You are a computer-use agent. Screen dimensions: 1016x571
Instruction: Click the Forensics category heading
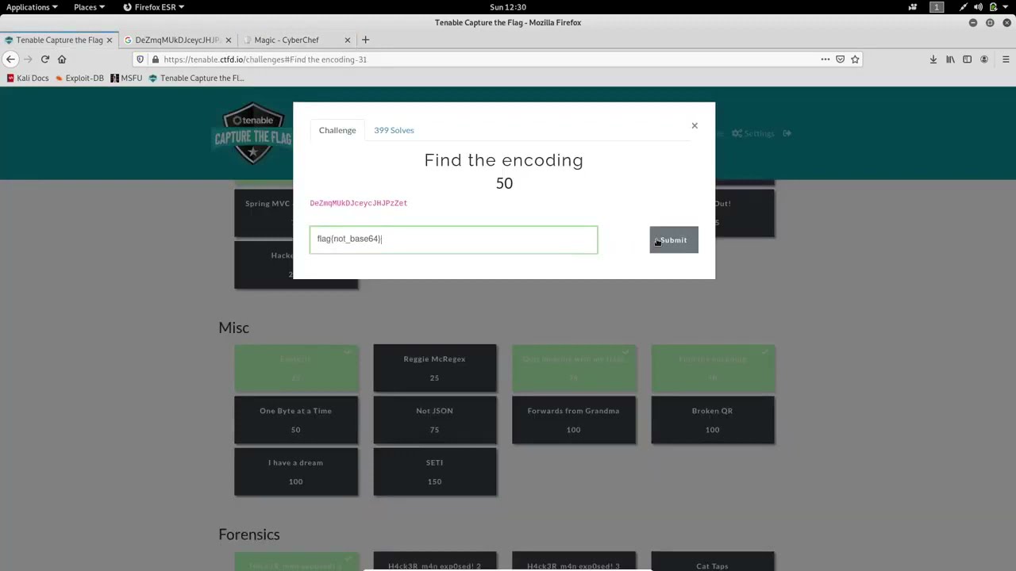tap(249, 535)
